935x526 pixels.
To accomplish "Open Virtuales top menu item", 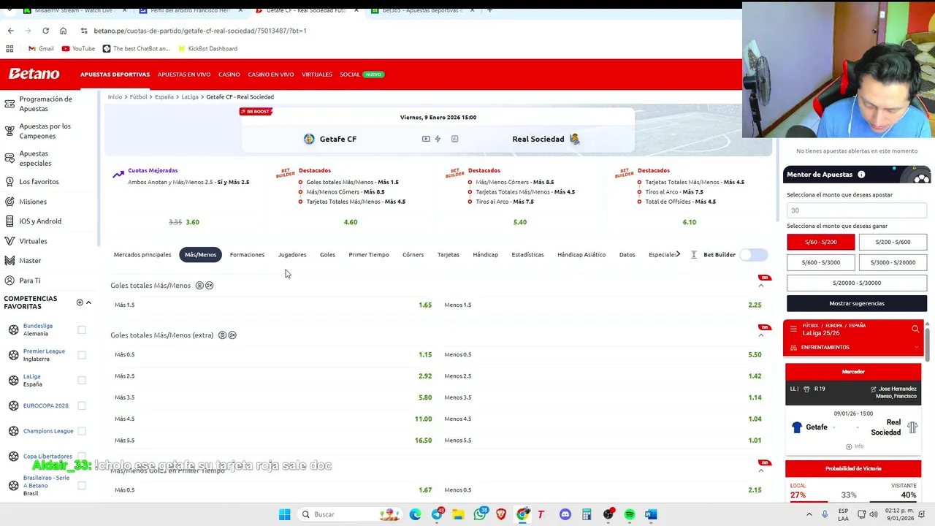I will click(317, 75).
